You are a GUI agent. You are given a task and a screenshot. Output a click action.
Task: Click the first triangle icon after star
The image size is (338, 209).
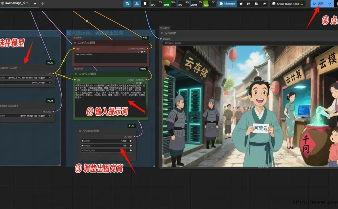[x=249, y=4]
